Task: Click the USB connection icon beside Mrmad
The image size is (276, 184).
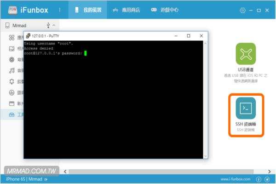Action: [x=48, y=26]
